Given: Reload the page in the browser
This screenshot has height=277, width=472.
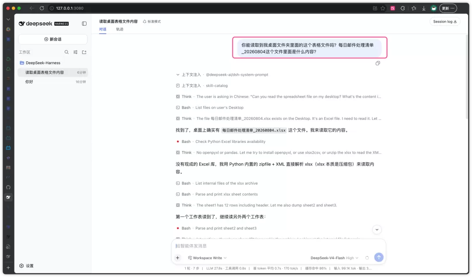Looking at the screenshot, I should [x=42, y=8].
